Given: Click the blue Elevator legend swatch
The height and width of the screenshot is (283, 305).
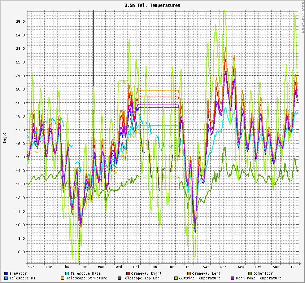Looking at the screenshot, I should point(6,274).
